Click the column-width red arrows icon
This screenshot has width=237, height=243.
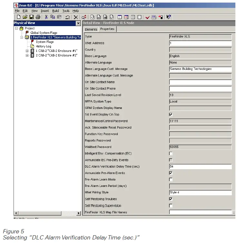point(126,17)
